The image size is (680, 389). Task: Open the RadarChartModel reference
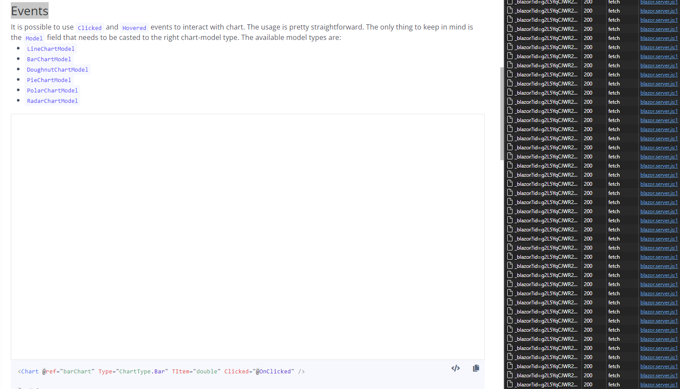tap(53, 101)
